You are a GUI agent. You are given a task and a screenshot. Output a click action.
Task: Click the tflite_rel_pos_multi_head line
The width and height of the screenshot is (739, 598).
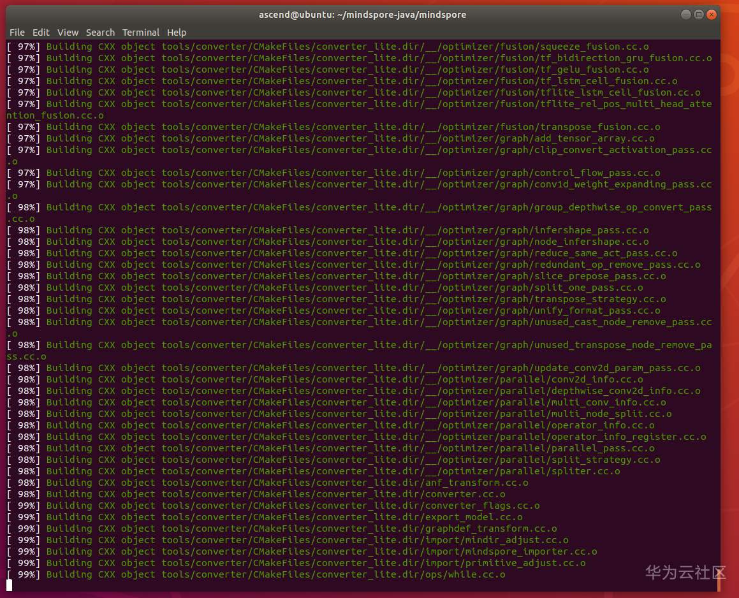(x=359, y=110)
